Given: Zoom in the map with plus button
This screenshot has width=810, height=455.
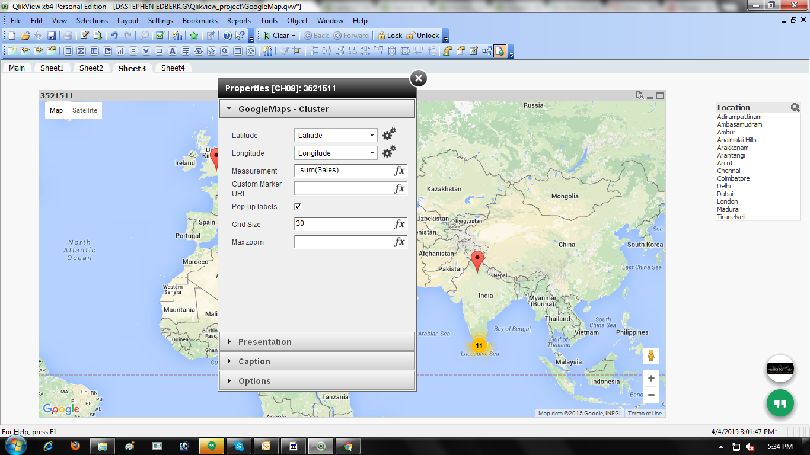Looking at the screenshot, I should pos(651,379).
